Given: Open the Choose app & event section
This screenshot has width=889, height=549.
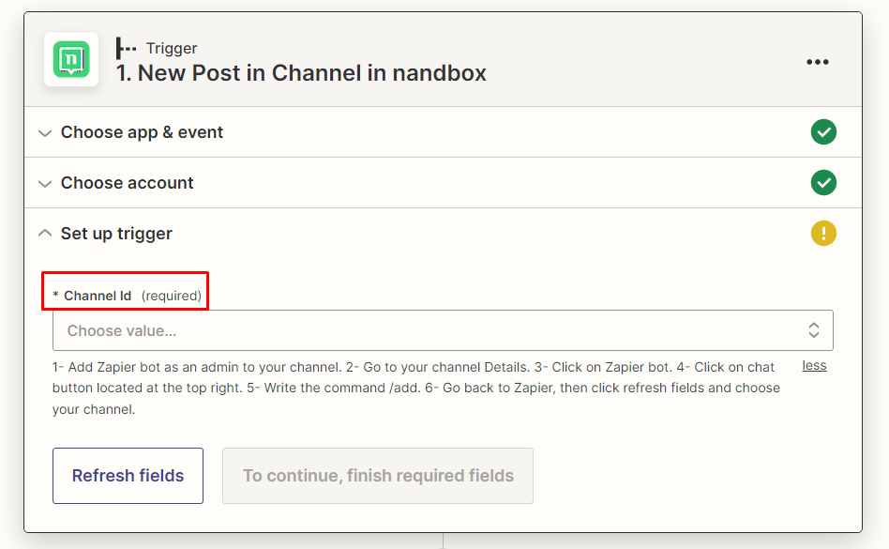Looking at the screenshot, I should [142, 132].
